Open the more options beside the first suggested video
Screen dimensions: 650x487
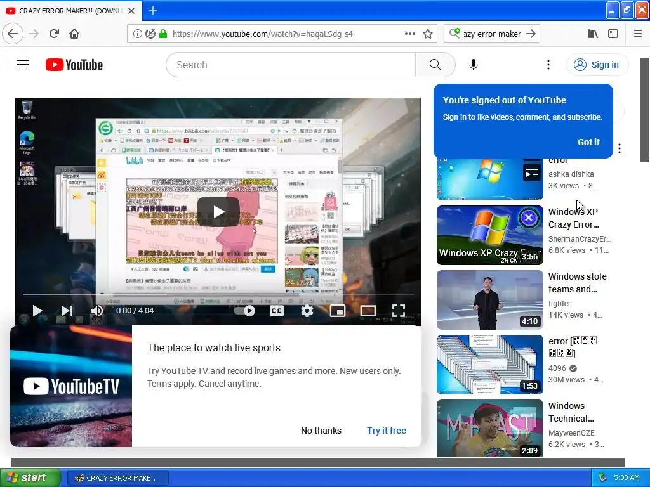coord(620,148)
